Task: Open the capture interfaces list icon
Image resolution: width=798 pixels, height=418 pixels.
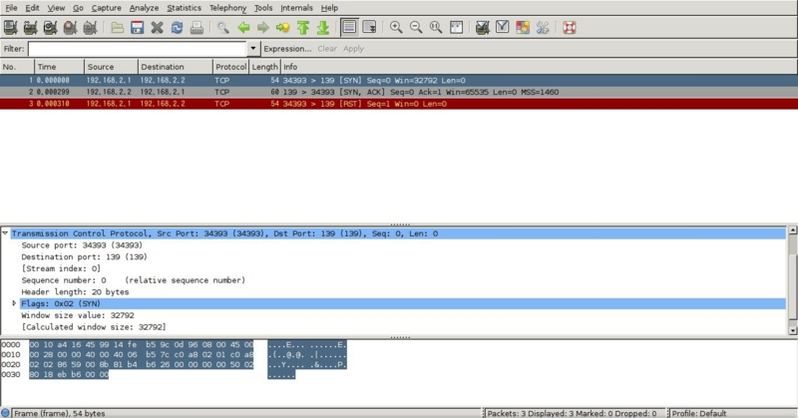Action: 10,28
